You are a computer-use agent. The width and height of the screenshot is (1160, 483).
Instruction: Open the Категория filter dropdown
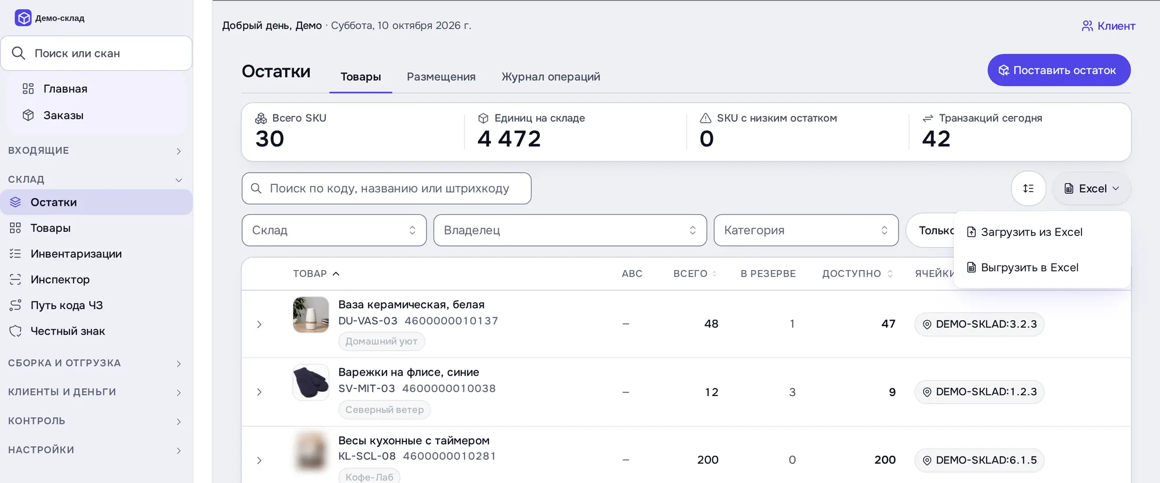[x=806, y=230]
